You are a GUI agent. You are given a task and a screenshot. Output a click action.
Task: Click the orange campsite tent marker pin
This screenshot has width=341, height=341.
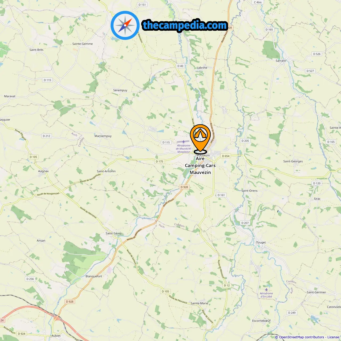pyautogui.click(x=200, y=139)
